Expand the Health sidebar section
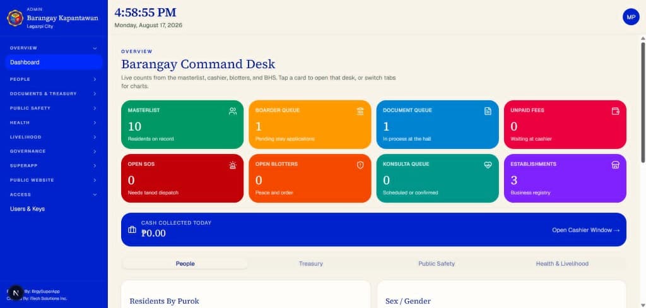The height and width of the screenshot is (308, 646). click(54, 122)
